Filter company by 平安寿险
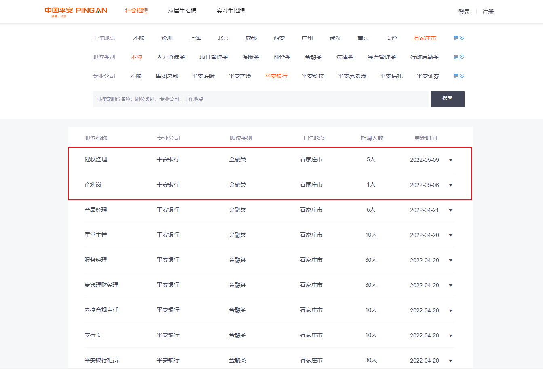543x369 pixels. (203, 76)
